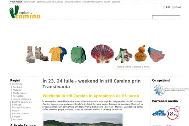Image resolution: width=189 pixels, height=126 pixels.
Task: Click the Email envelope icon
Action: (x=173, y=7)
